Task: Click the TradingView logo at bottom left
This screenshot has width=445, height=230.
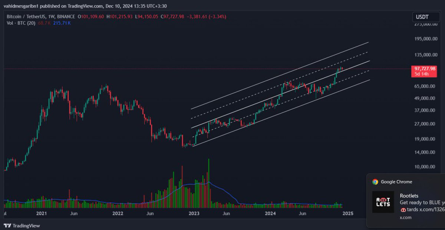Action: click(20, 225)
